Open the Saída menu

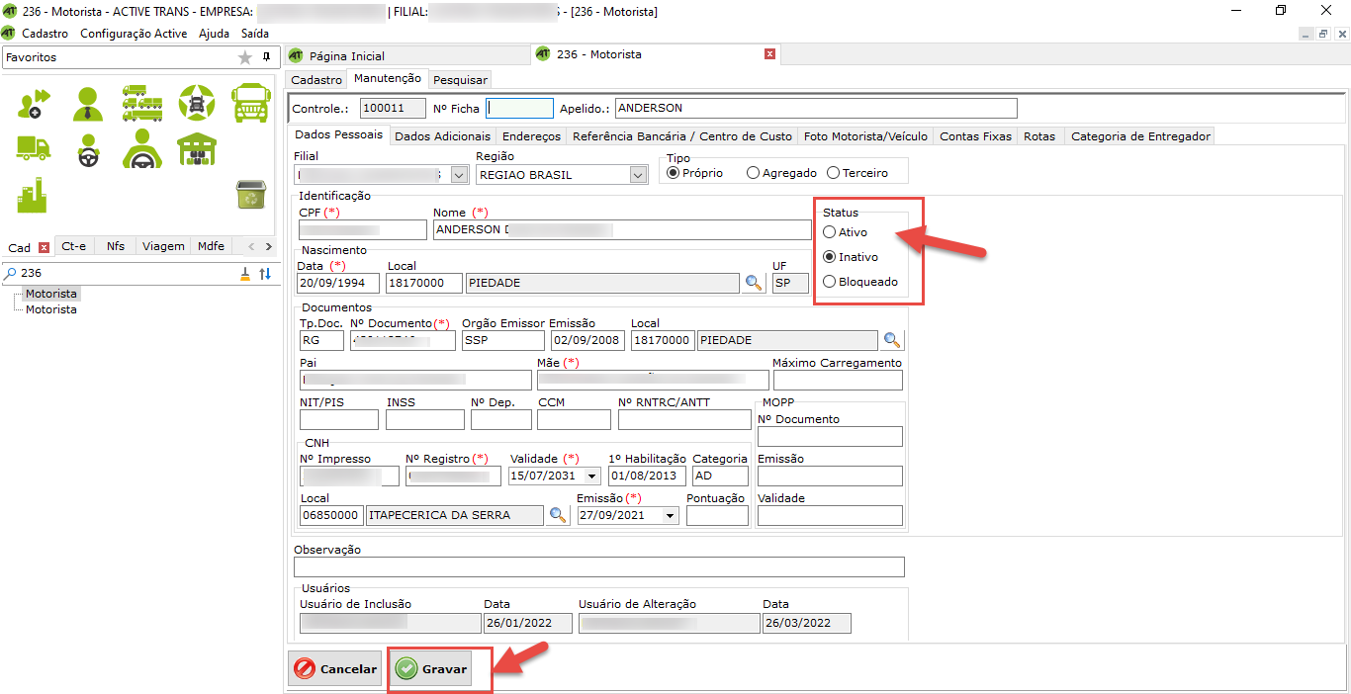[255, 33]
